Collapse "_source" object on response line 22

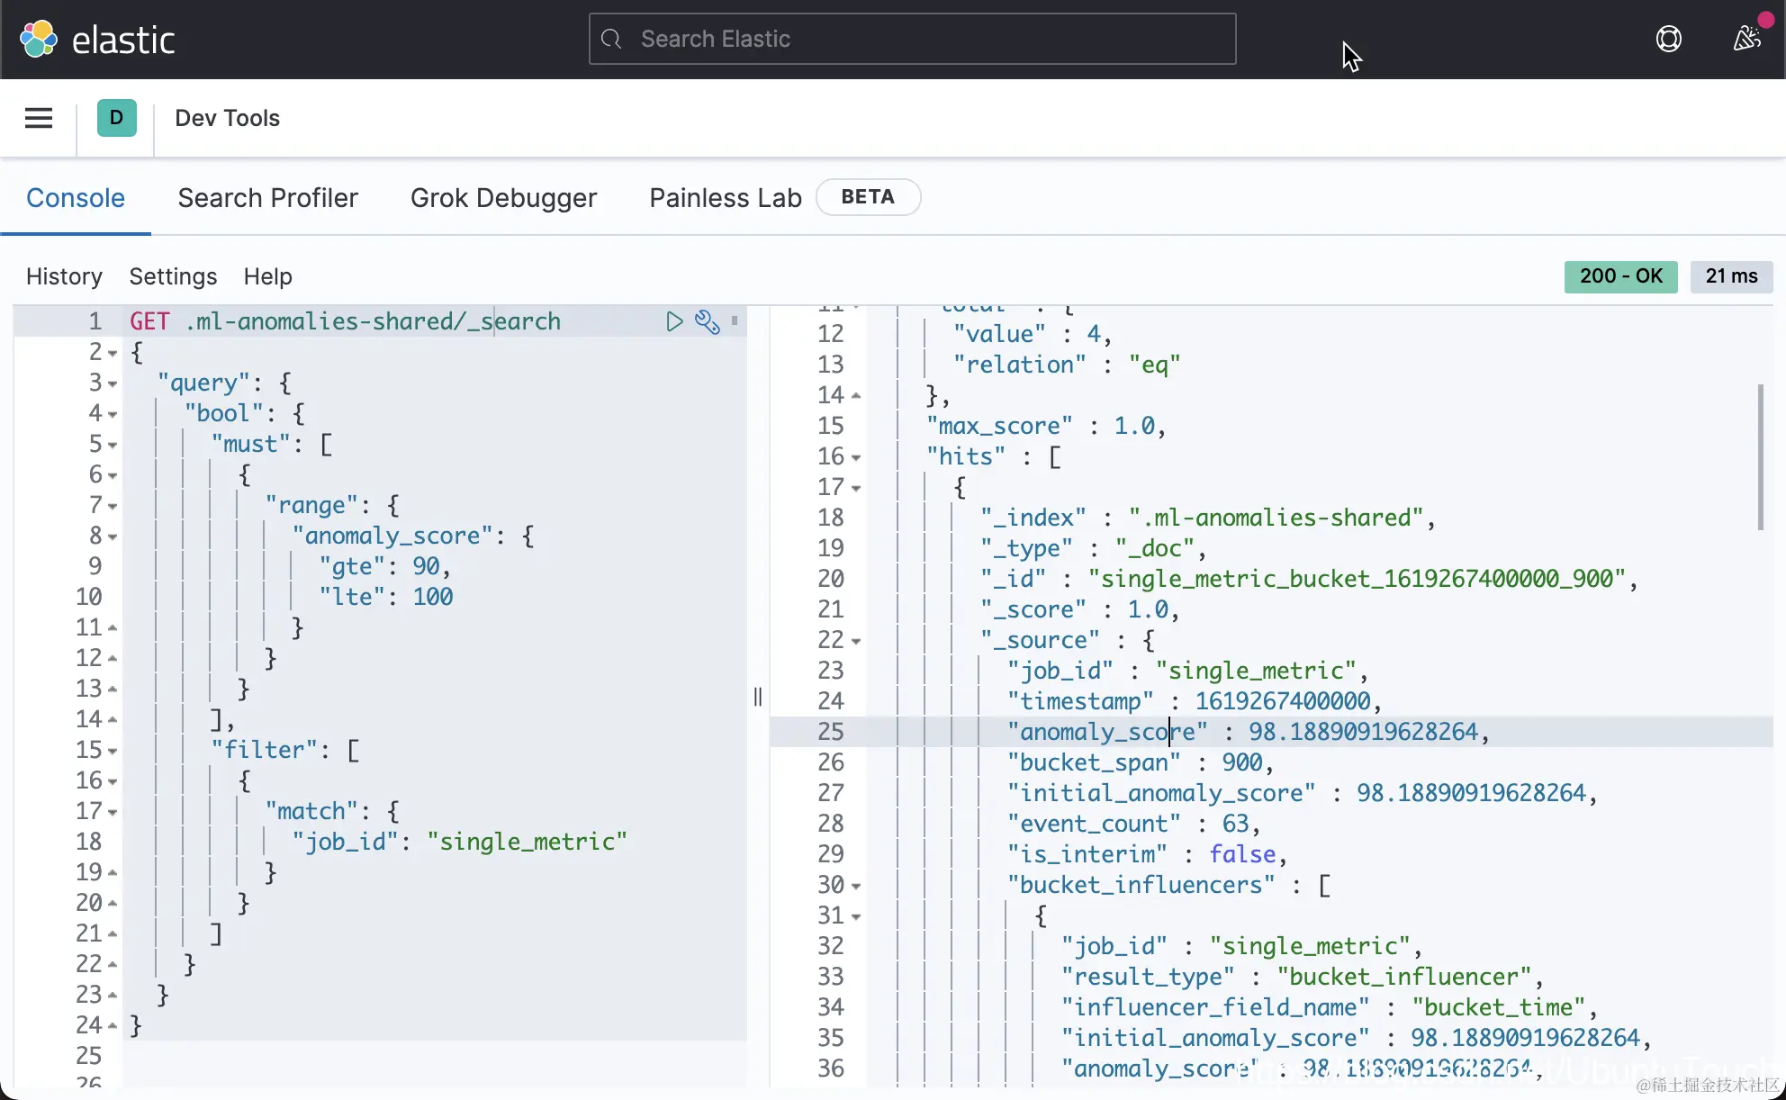pyautogui.click(x=856, y=642)
